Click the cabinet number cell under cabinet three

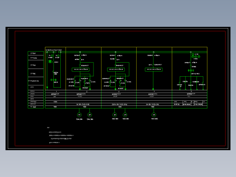tap(119, 92)
